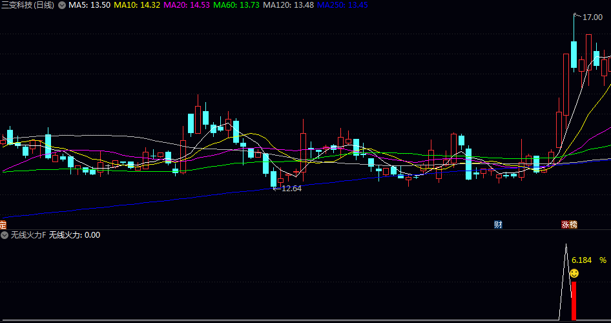Click the white spike peak in indicator panel
This screenshot has width=611, height=323.
pos(566,246)
